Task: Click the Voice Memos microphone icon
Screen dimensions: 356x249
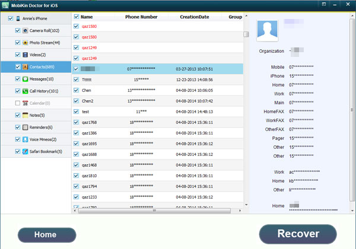Action: [26, 139]
